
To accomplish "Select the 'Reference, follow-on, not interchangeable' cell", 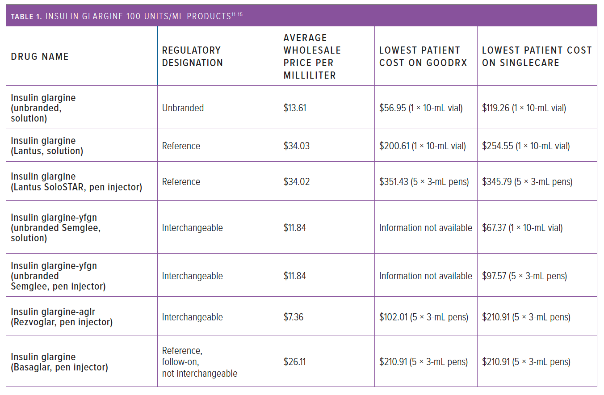I will point(200,362).
